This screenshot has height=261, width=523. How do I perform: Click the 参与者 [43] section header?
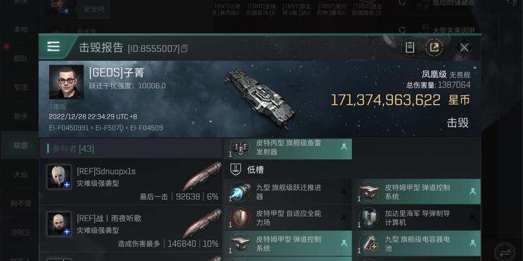tap(131, 149)
